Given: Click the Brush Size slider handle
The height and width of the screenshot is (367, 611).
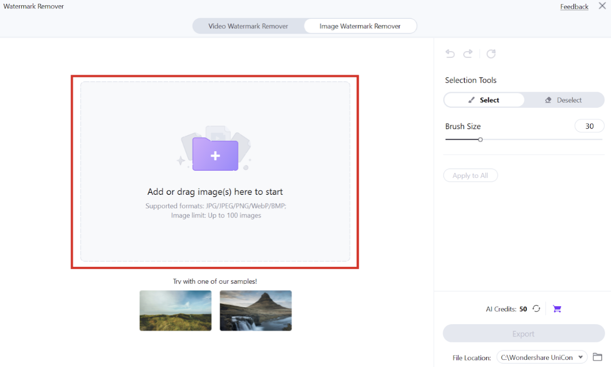Looking at the screenshot, I should (480, 139).
